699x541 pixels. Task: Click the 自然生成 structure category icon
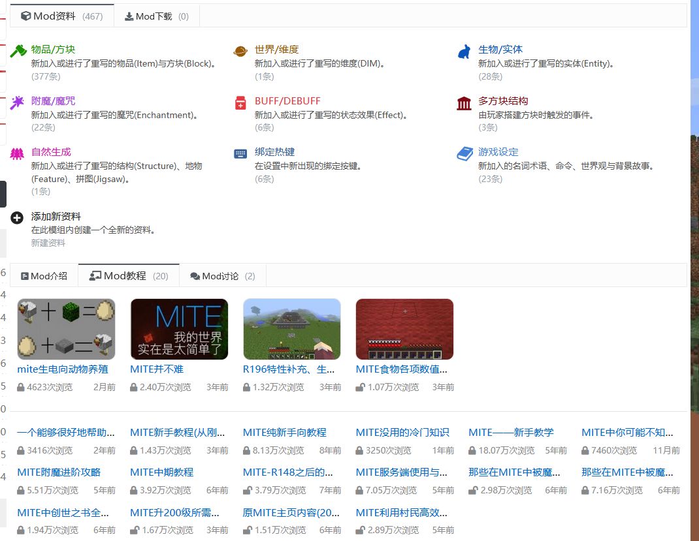pos(18,153)
